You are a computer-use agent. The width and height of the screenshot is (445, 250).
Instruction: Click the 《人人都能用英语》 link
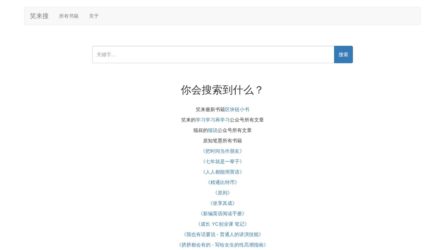click(222, 172)
